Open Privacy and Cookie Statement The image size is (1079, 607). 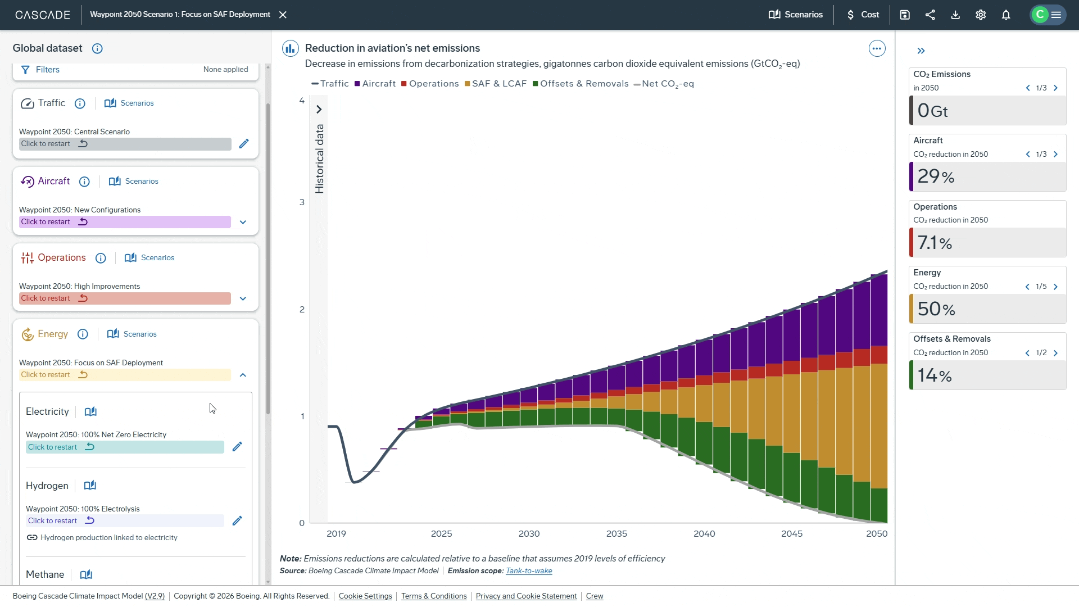click(526, 596)
